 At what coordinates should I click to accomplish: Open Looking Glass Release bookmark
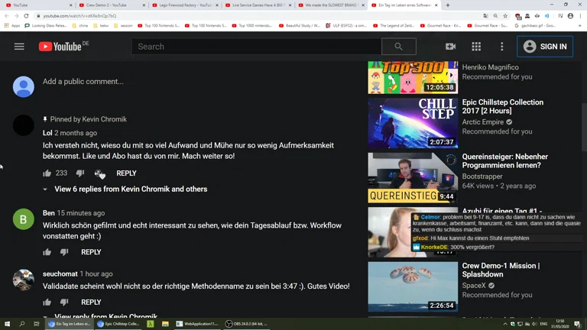click(46, 25)
